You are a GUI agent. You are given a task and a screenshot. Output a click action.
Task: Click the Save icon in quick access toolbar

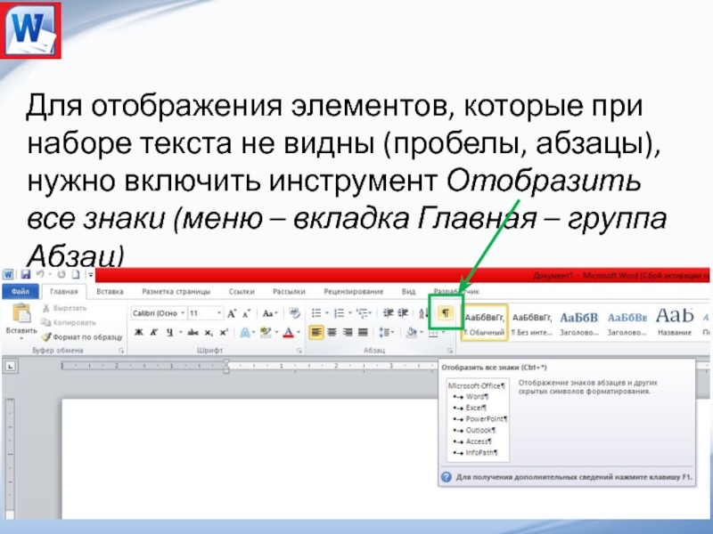pos(28,274)
